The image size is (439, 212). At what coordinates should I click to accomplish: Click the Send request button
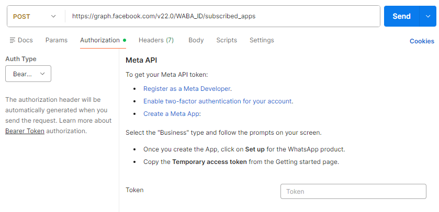[x=401, y=16]
